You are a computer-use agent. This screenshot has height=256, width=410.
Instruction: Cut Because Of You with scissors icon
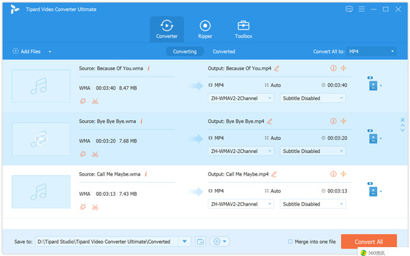coord(95,101)
